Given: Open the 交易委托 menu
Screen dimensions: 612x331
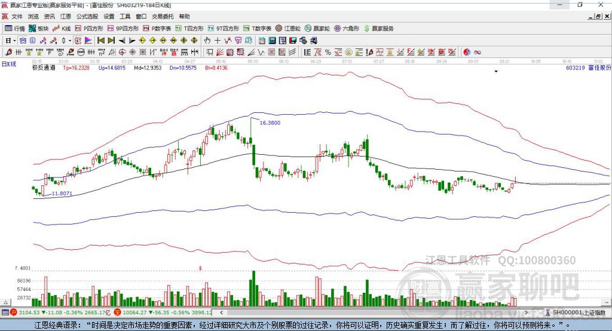Looking at the screenshot, I should (x=163, y=16).
